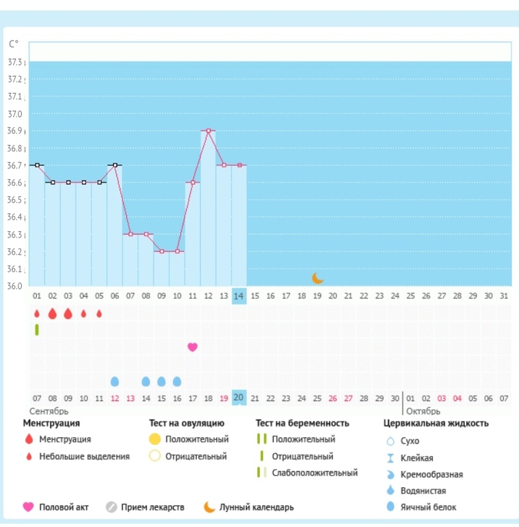The width and height of the screenshot is (519, 527).
Task: Click the orange moon icon on day 19
Action: 317,278
